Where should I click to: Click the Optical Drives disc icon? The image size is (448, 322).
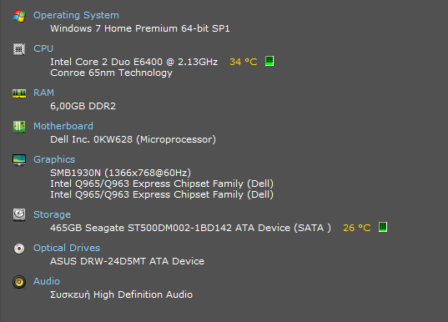coord(19,249)
